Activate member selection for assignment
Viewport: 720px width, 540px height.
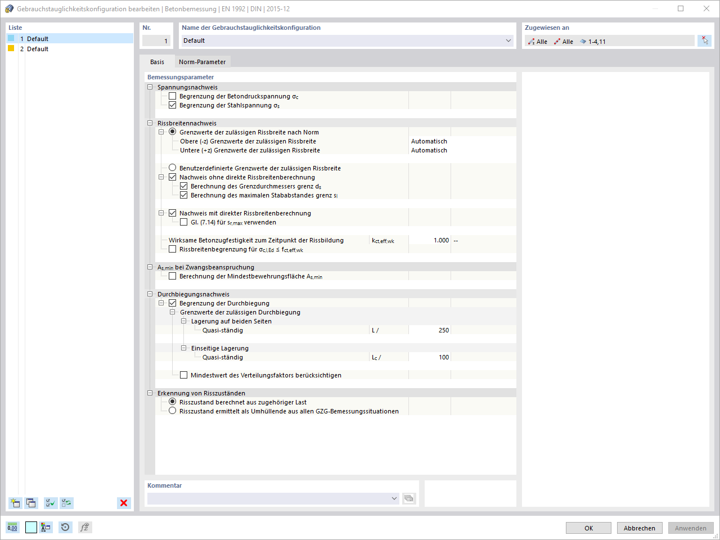pos(704,40)
